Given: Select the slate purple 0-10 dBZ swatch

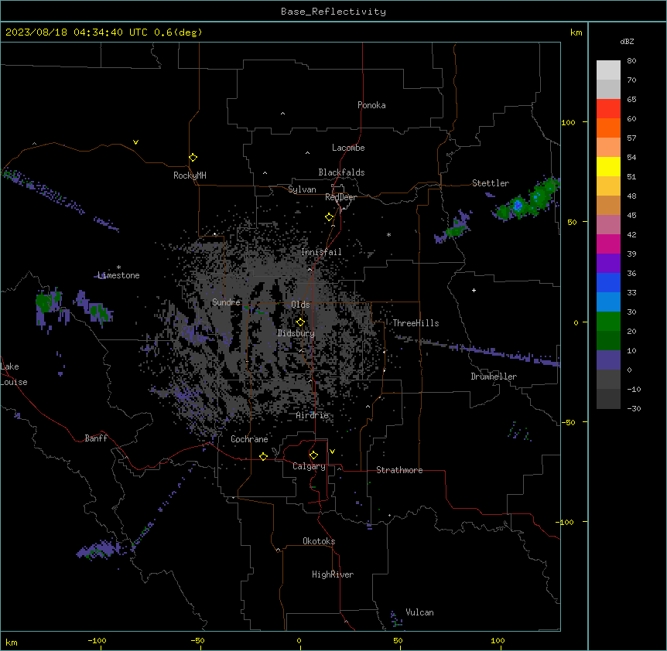Looking at the screenshot, I should point(608,360).
